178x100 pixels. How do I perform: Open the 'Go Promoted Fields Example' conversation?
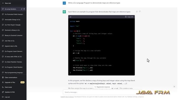[13, 14]
